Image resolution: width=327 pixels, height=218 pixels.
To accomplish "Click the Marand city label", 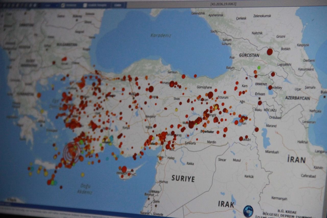I will coord(271,126).
